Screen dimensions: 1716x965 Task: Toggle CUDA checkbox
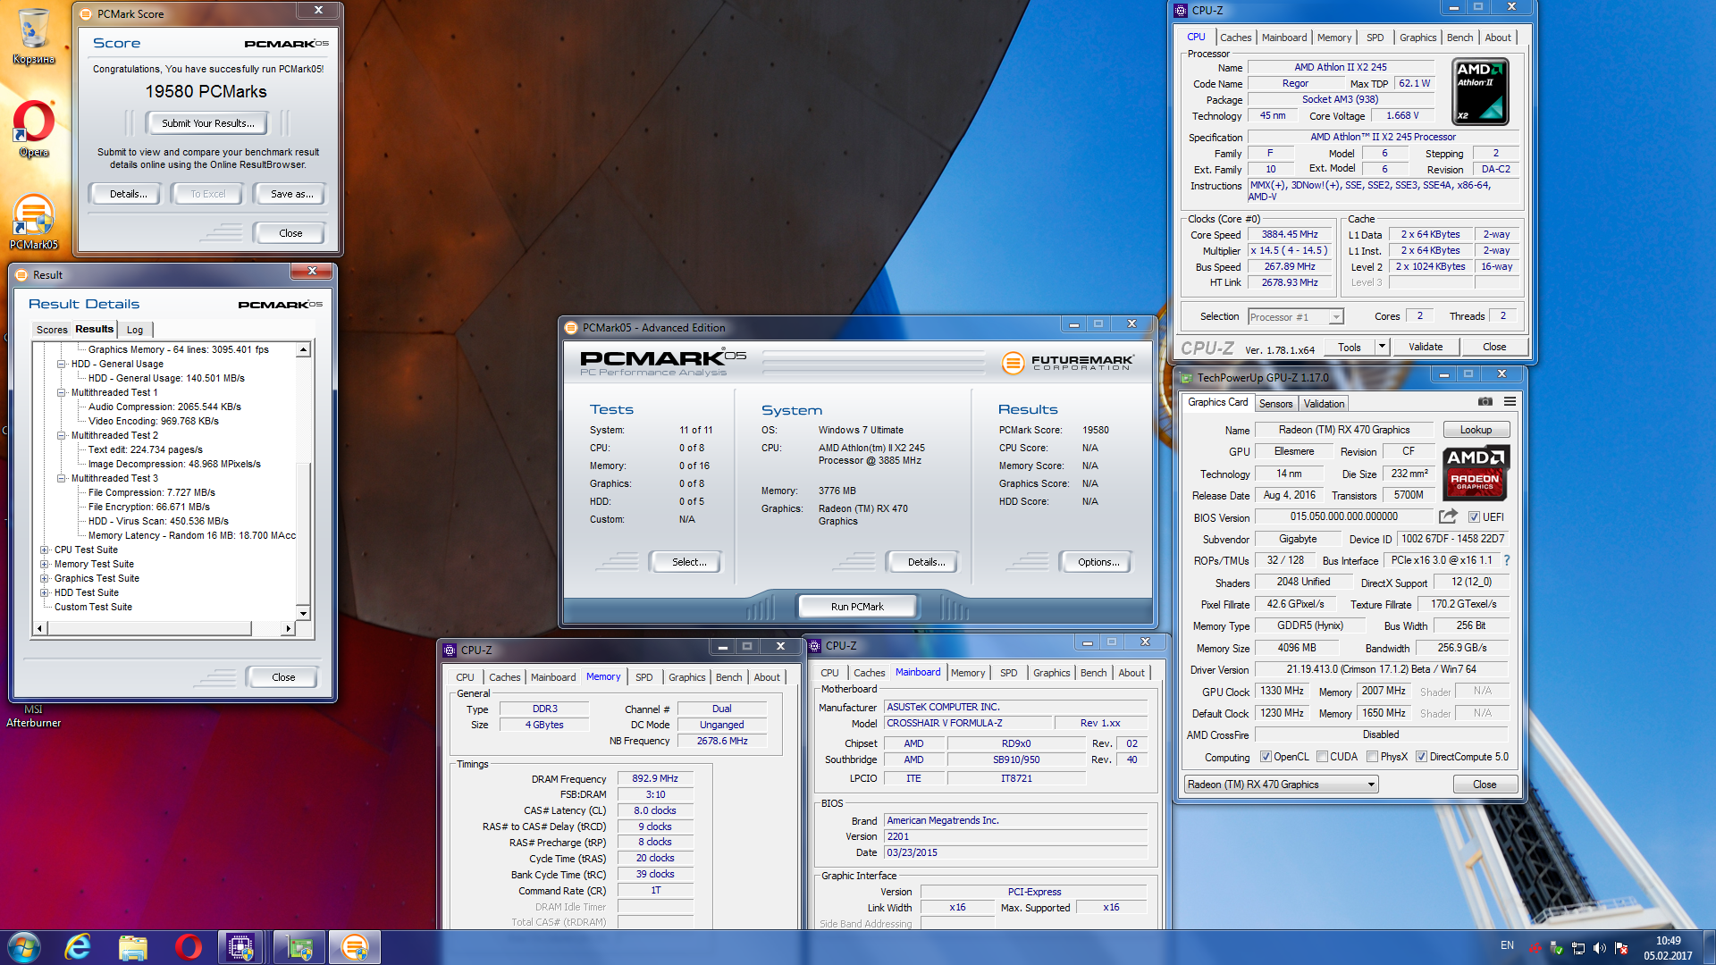pyautogui.click(x=1322, y=757)
